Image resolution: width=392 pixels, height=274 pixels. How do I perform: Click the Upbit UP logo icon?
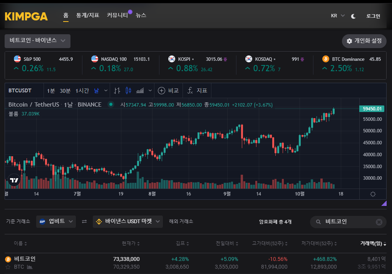(x=42, y=222)
